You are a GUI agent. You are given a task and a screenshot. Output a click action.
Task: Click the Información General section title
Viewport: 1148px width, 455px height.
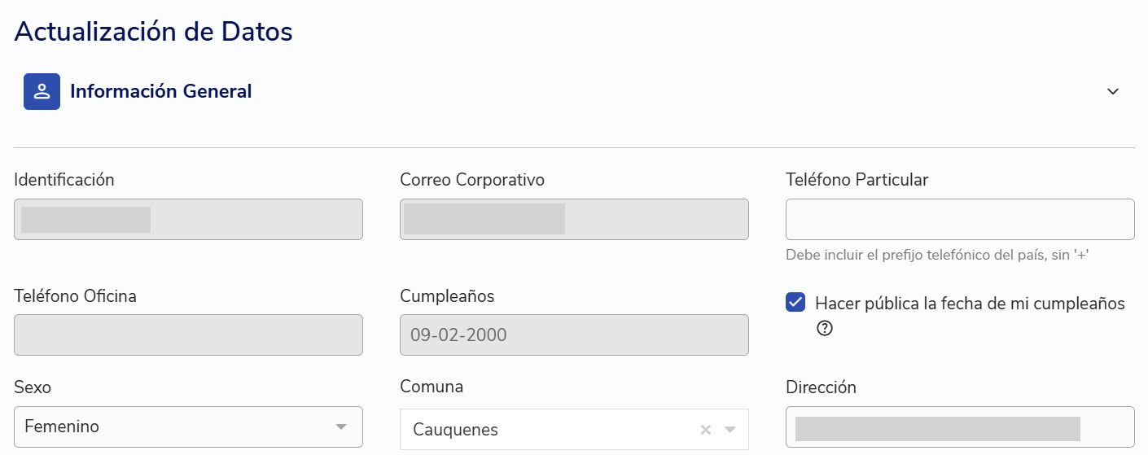coord(161,91)
